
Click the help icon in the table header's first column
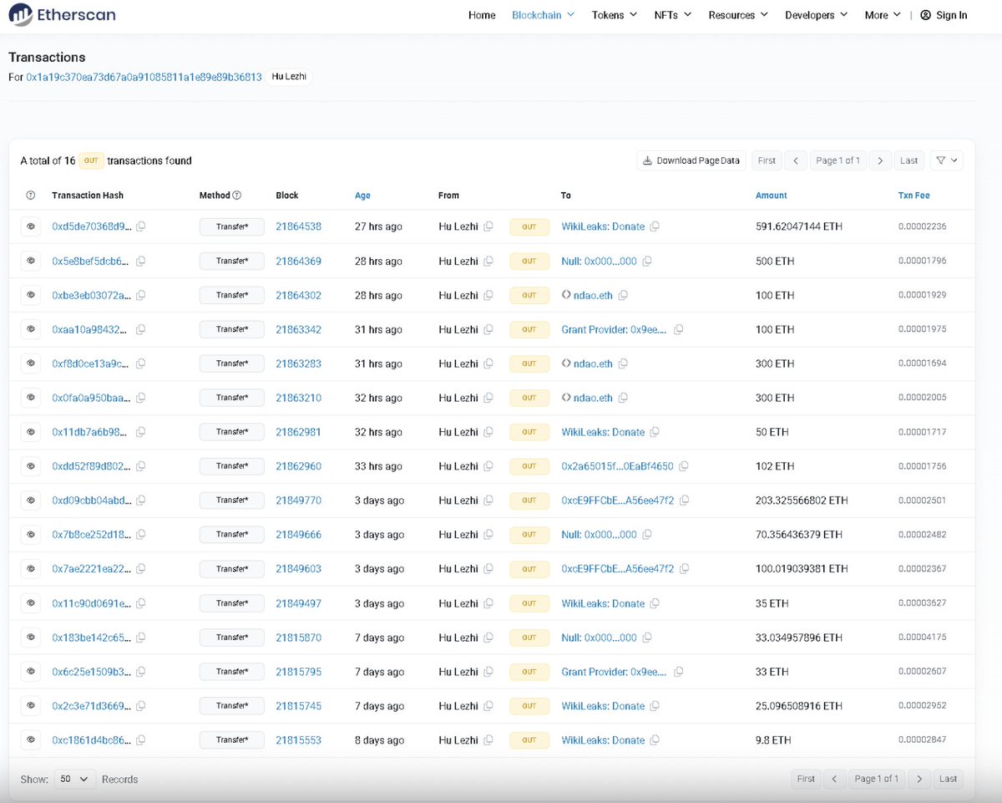tap(31, 196)
